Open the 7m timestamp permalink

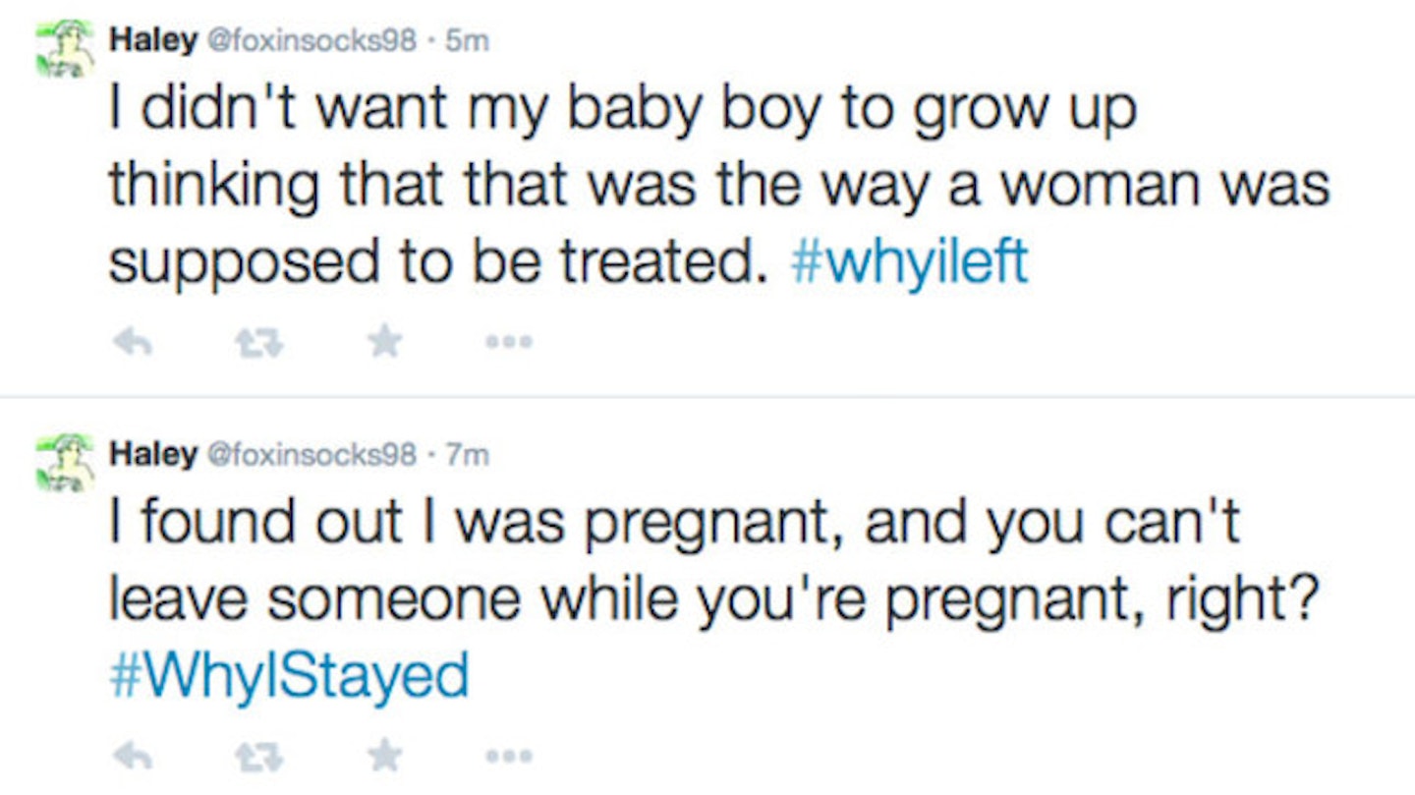point(465,455)
